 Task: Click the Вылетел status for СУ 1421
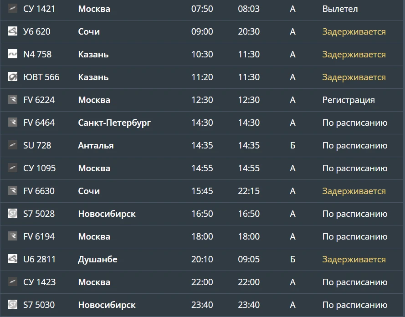pos(340,9)
